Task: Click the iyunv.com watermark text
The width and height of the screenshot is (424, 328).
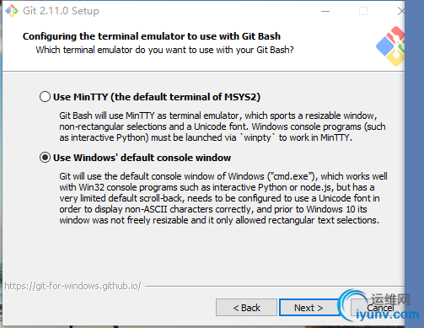Action: coord(388,315)
